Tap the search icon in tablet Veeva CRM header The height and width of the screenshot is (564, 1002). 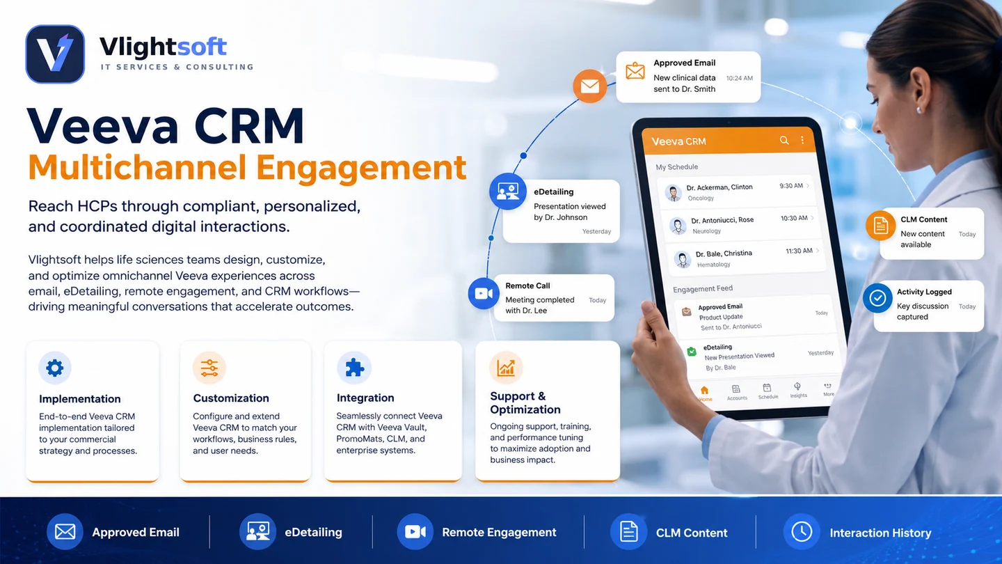784,140
